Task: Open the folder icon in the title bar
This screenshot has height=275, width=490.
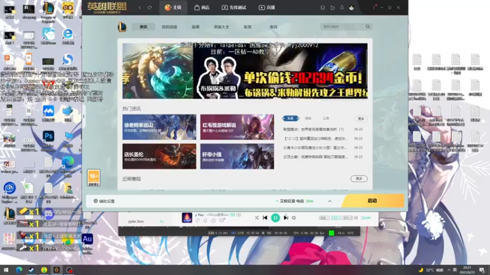Action: pos(333,7)
